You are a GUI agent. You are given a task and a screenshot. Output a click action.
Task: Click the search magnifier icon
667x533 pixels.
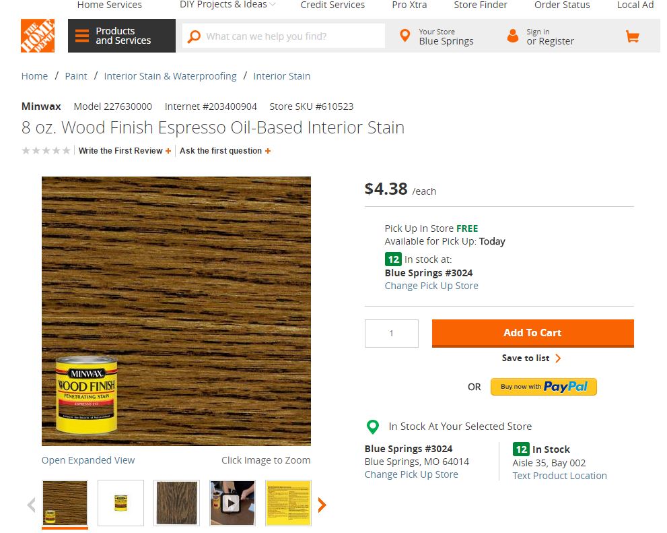194,36
